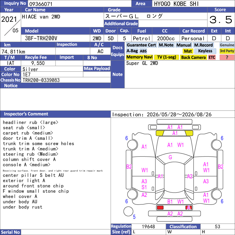Click the right yellow headlight on diagram
Screen dimensions: 235x235
(189, 133)
